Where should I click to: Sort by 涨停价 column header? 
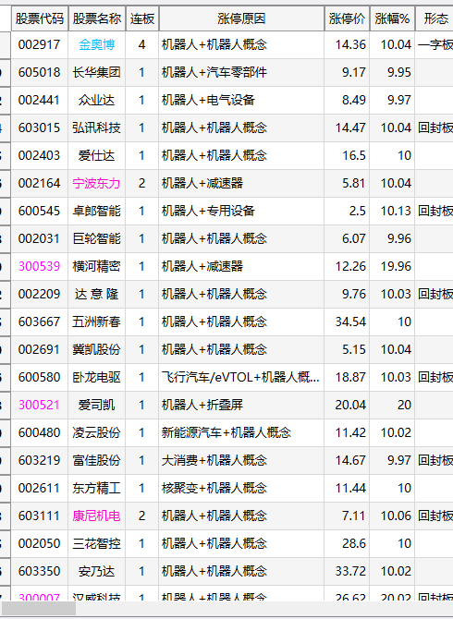pyautogui.click(x=347, y=18)
